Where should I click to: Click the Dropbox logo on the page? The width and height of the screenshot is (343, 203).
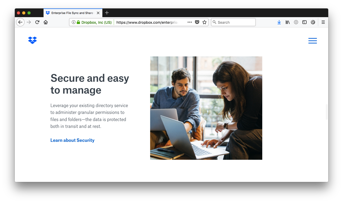point(32,40)
